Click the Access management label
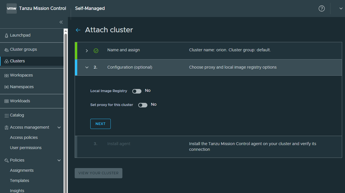The image size is (345, 193). (x=30, y=127)
